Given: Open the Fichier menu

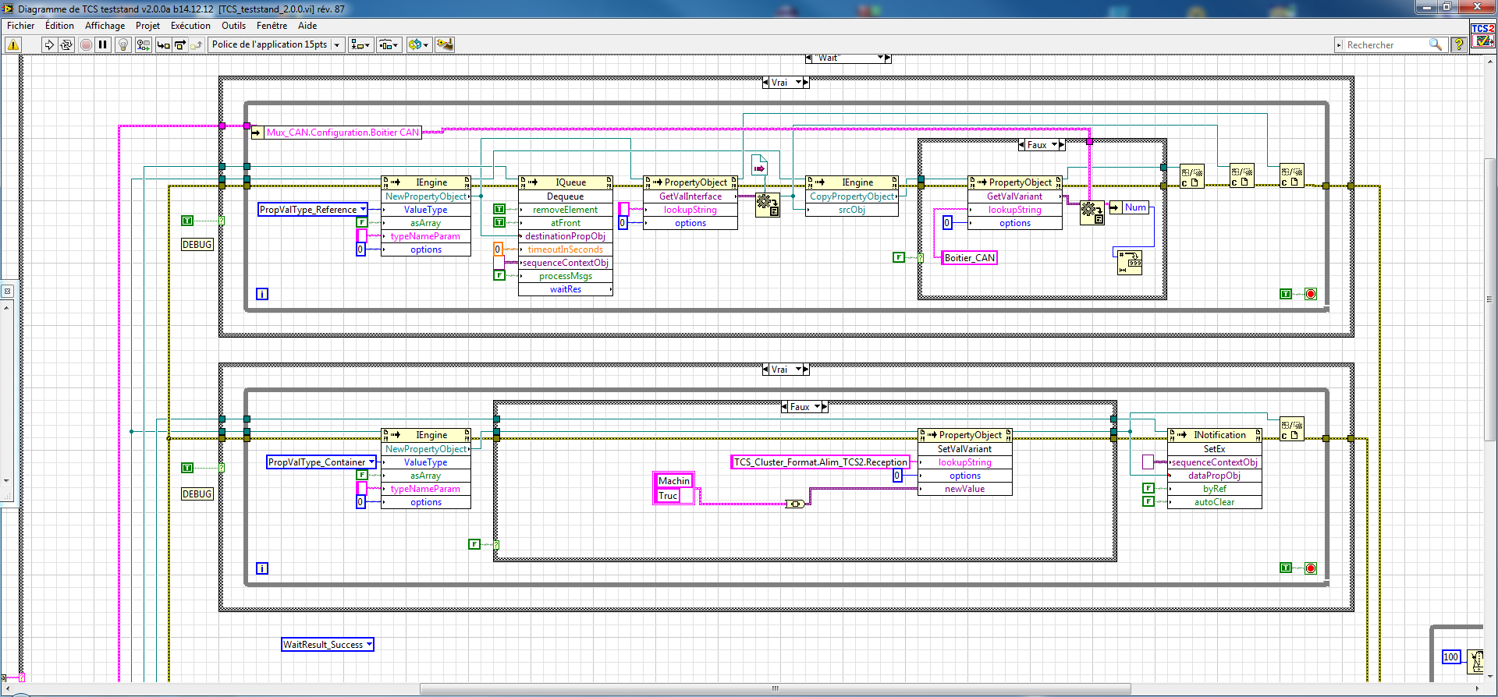Looking at the screenshot, I should click(x=21, y=26).
